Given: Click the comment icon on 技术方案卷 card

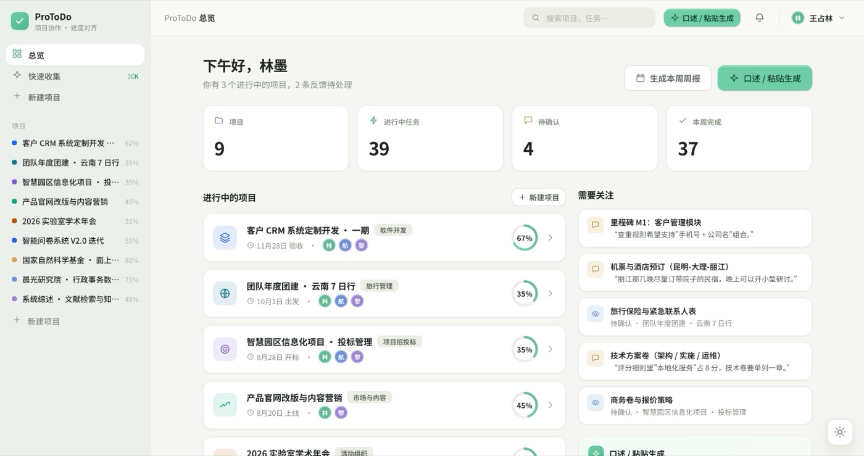Looking at the screenshot, I should pyautogui.click(x=596, y=359).
